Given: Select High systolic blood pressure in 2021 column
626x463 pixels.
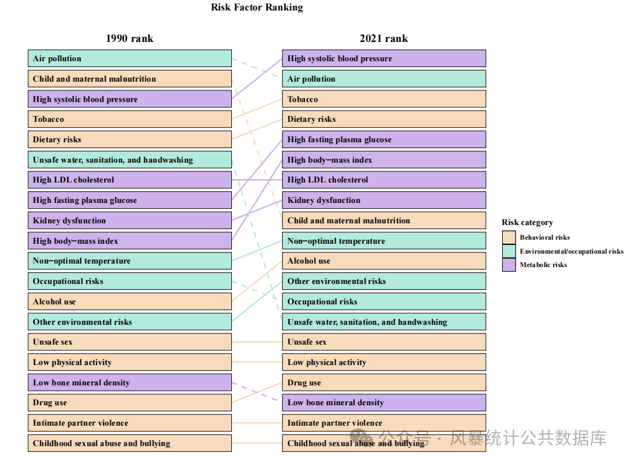Looking at the screenshot, I should click(384, 58).
